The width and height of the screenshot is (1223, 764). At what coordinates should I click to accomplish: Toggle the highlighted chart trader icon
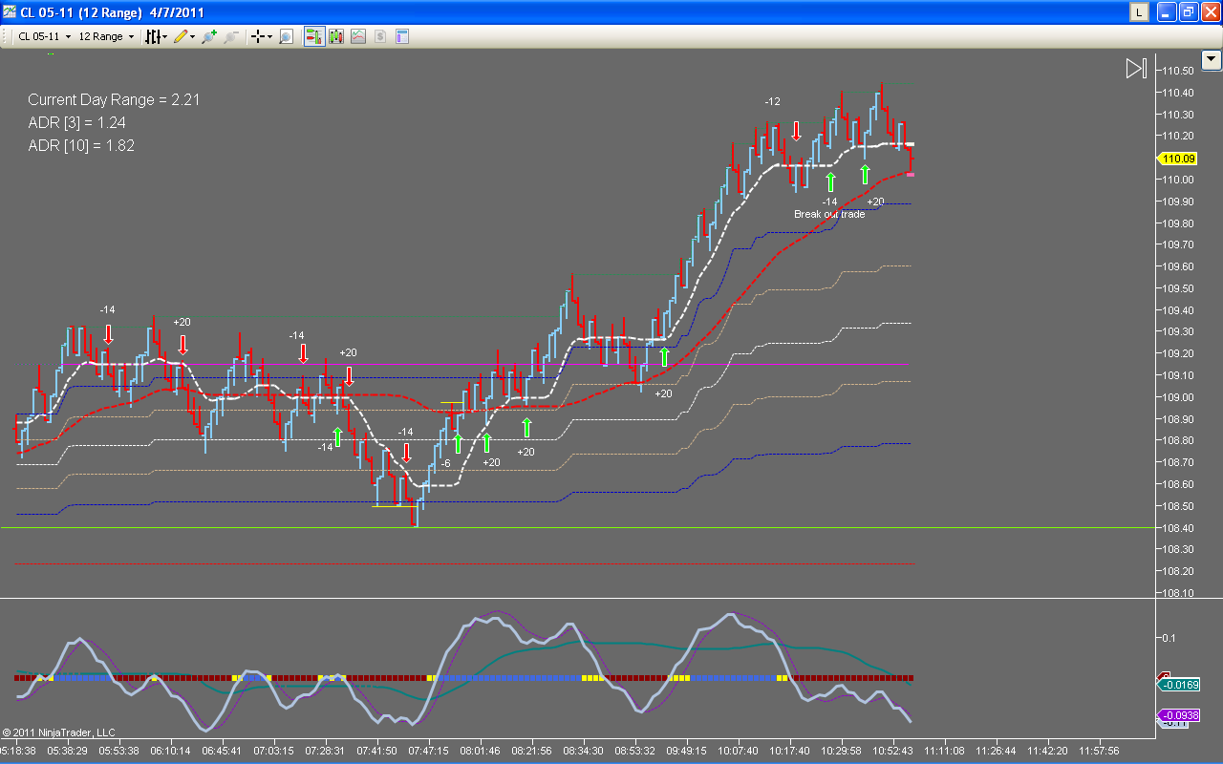coord(312,36)
